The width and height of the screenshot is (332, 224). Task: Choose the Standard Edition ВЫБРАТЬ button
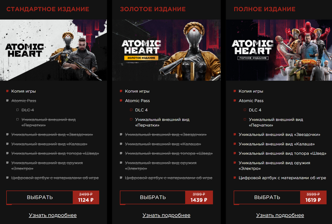tap(40, 197)
